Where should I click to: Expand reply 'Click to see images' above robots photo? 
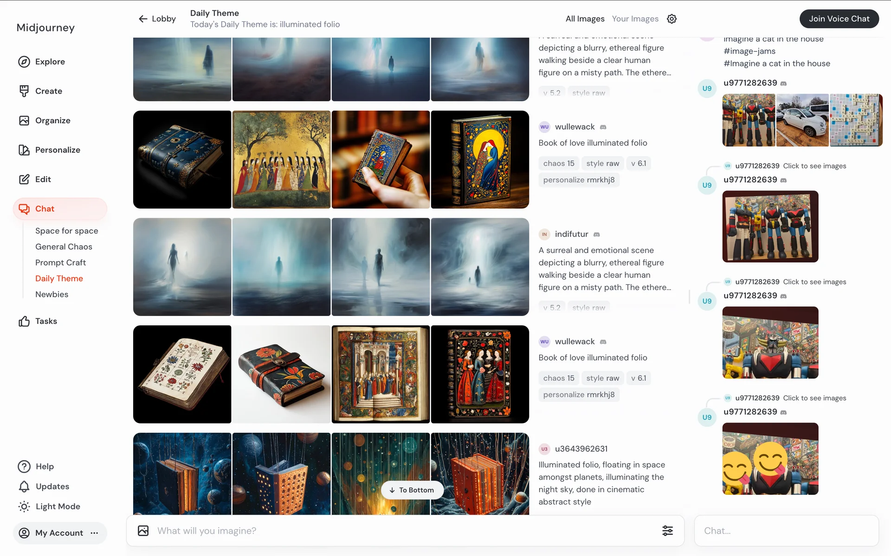pyautogui.click(x=814, y=166)
